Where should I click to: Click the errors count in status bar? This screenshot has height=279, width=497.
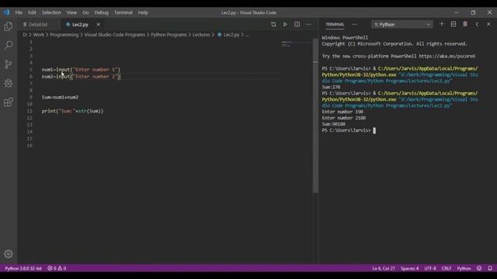(x=52, y=268)
